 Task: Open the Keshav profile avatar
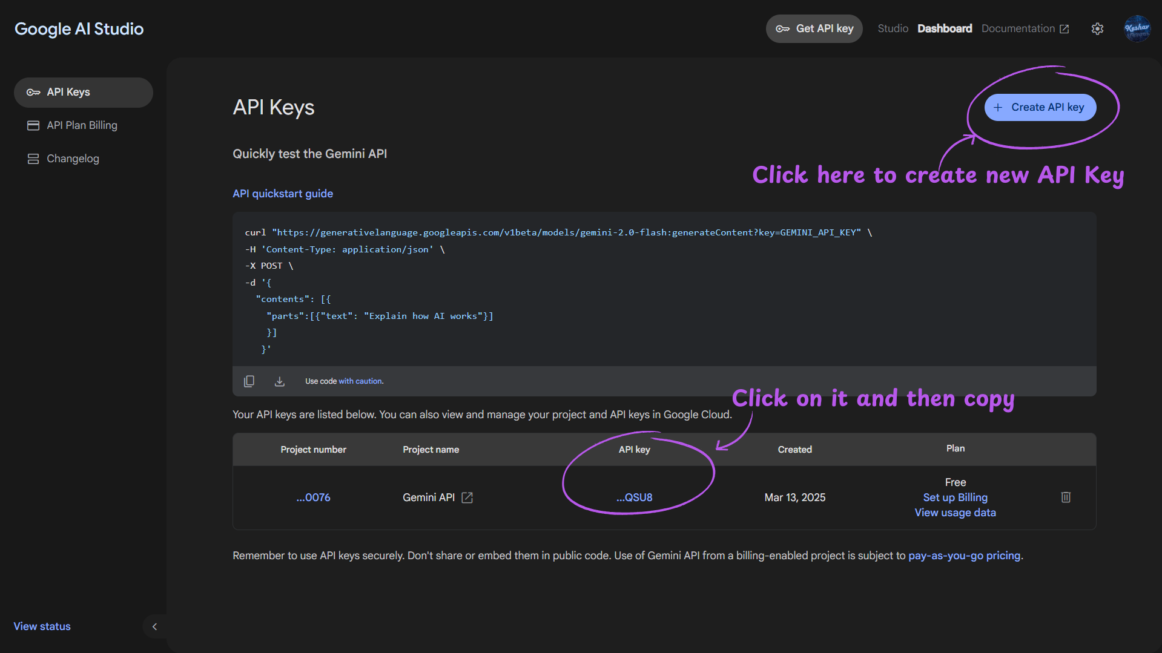point(1137,28)
